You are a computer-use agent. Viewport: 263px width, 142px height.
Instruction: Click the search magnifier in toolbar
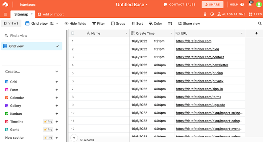pyautogui.click(x=260, y=23)
